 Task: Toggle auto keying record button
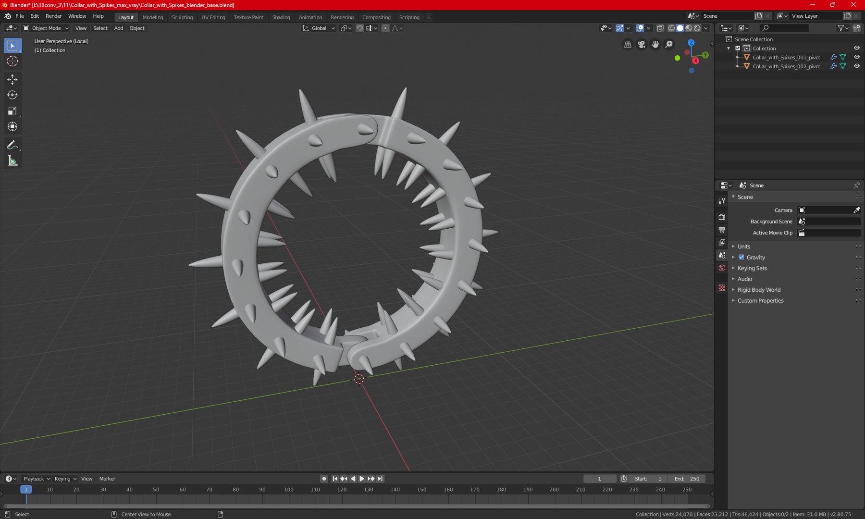pyautogui.click(x=324, y=479)
